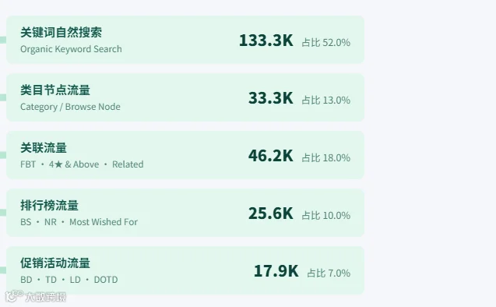Select the 关键词自然搜索 traffic card
Image resolution: width=496 pixels, height=307 pixels.
185,40
